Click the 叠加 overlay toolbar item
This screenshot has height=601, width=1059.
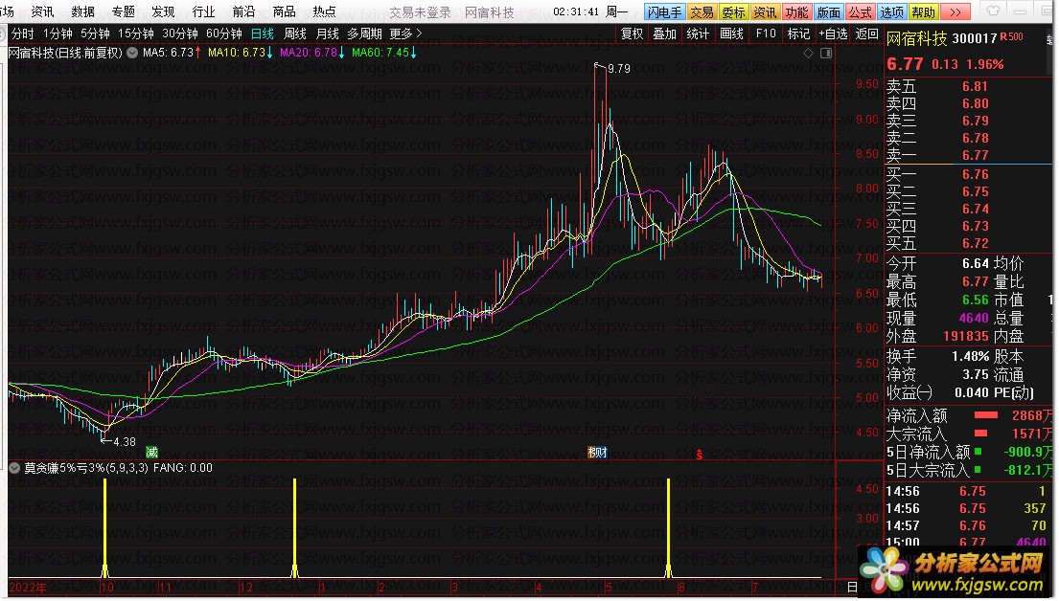[664, 33]
